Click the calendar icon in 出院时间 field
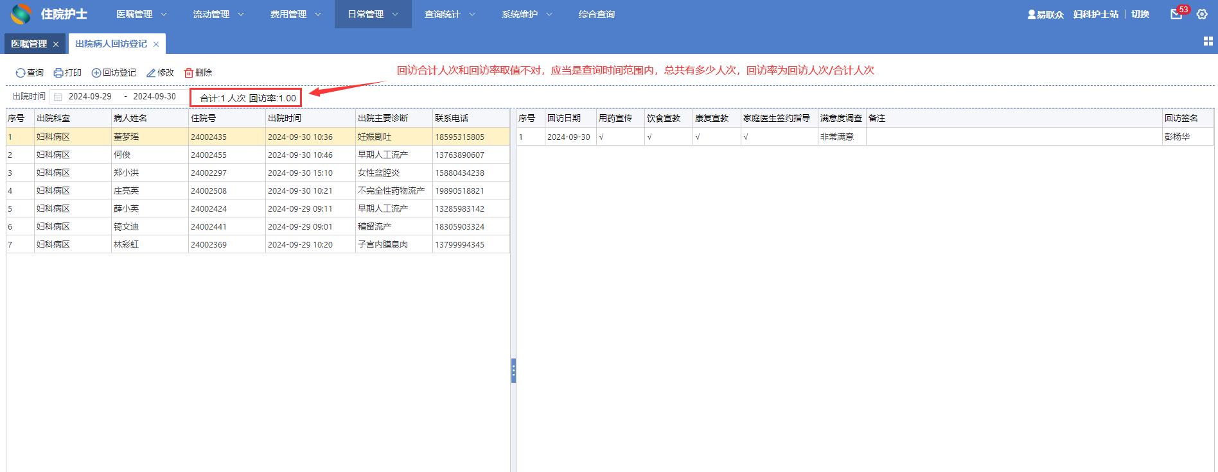This screenshot has height=472, width=1218. [58, 97]
